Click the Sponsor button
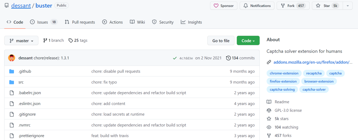The image size is (358, 140). [x=223, y=6]
